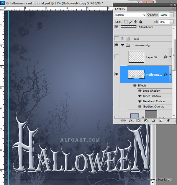Select the Halloween copy layer thumbnail

point(136,74)
